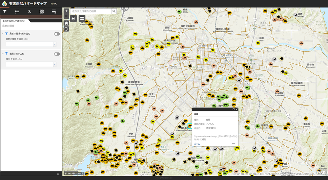Open the filter widget in the header
Image resolution: width=328 pixels, height=180 pixels.
tap(5, 11)
